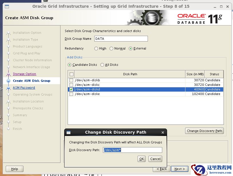233x176 pixels.
Task: Close the Change Disk Discovery Path dialog
Action: (163, 133)
